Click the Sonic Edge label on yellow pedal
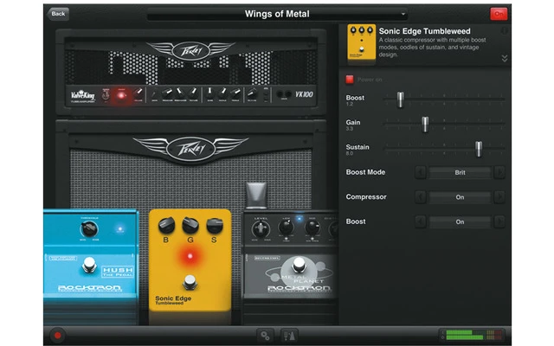This screenshot has width=554, height=346. (x=173, y=300)
